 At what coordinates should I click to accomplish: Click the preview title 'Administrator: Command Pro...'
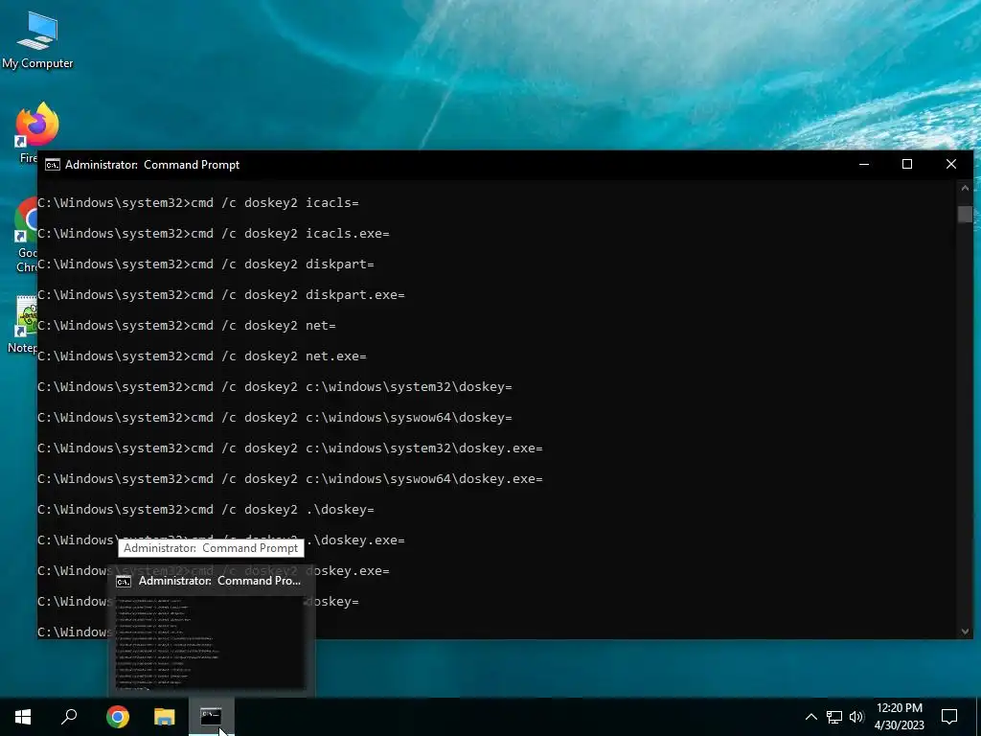coord(219,581)
